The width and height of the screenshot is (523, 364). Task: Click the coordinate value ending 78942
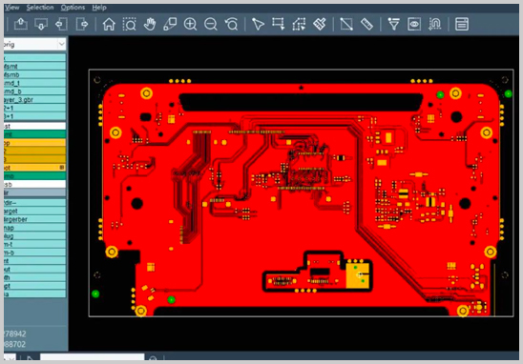tap(15, 334)
